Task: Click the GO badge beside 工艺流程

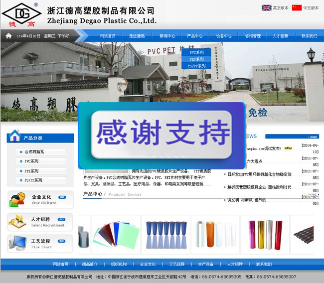Action: coord(62,241)
